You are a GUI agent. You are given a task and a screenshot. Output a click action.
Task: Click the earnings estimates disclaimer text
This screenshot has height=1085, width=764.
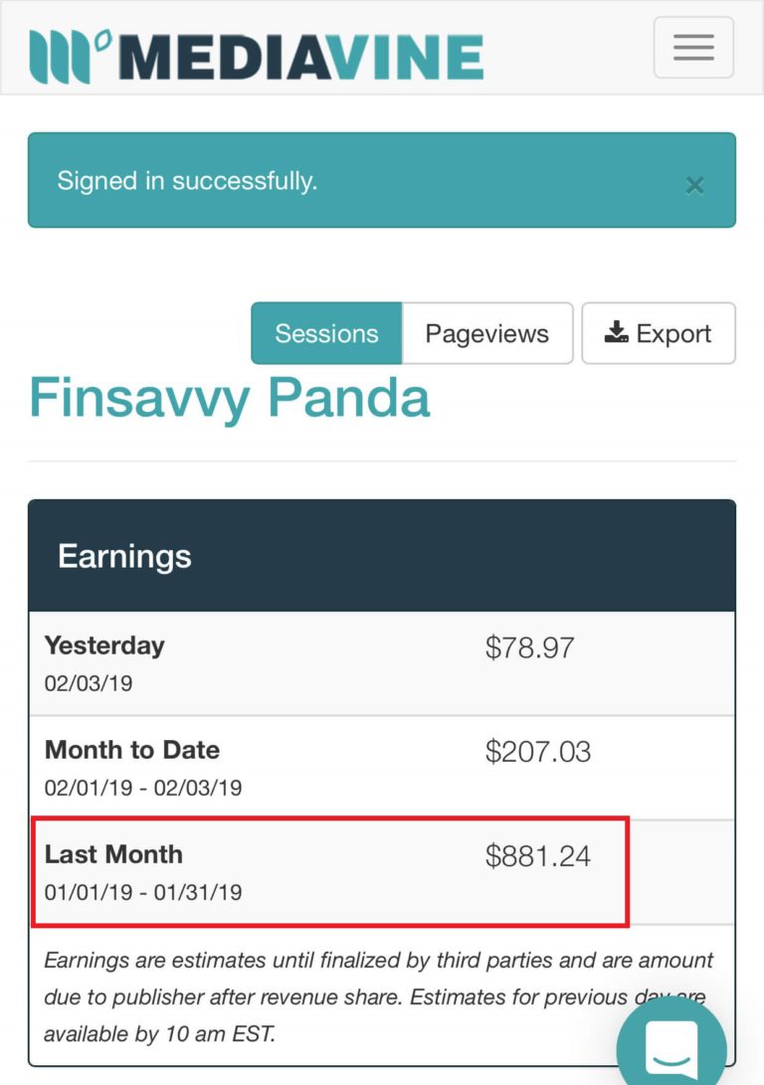click(x=377, y=996)
